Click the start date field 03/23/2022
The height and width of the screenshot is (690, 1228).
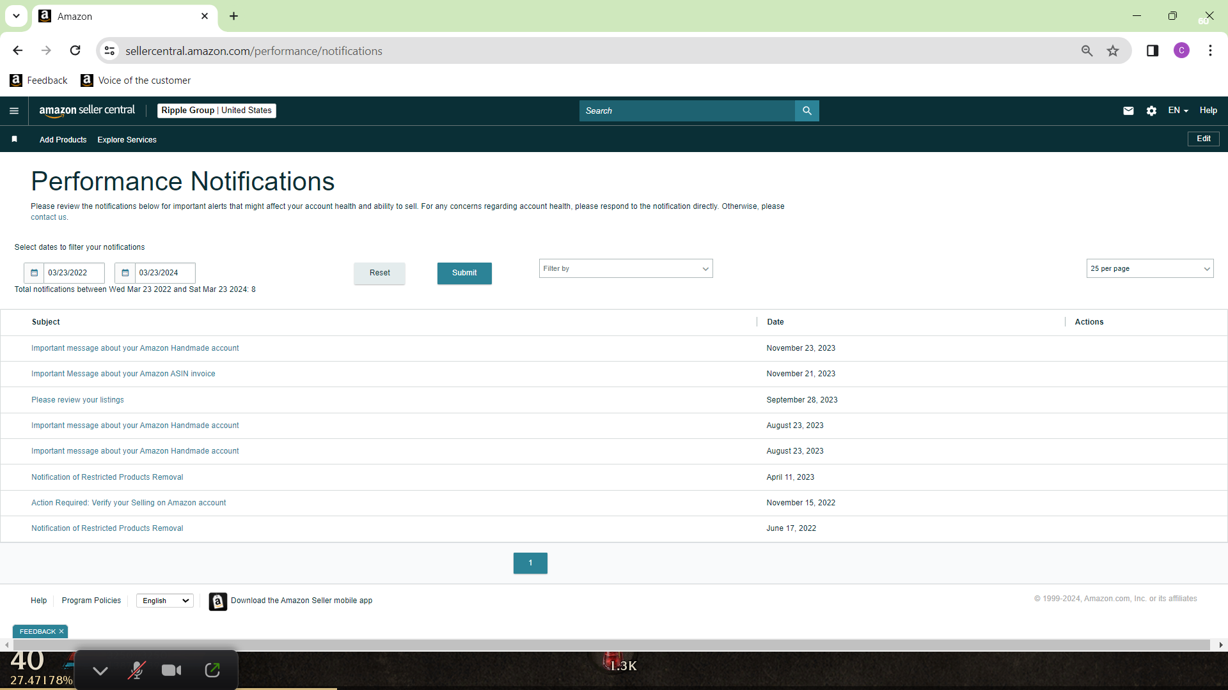[x=74, y=273]
